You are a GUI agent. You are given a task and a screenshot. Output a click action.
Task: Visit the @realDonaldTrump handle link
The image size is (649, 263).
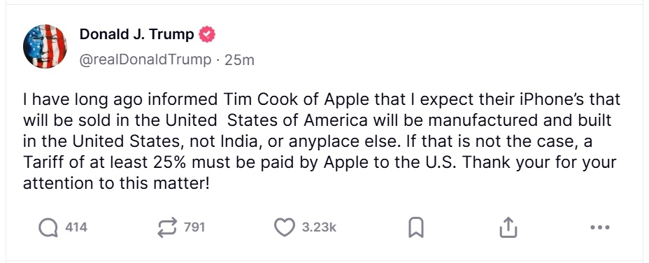point(145,60)
